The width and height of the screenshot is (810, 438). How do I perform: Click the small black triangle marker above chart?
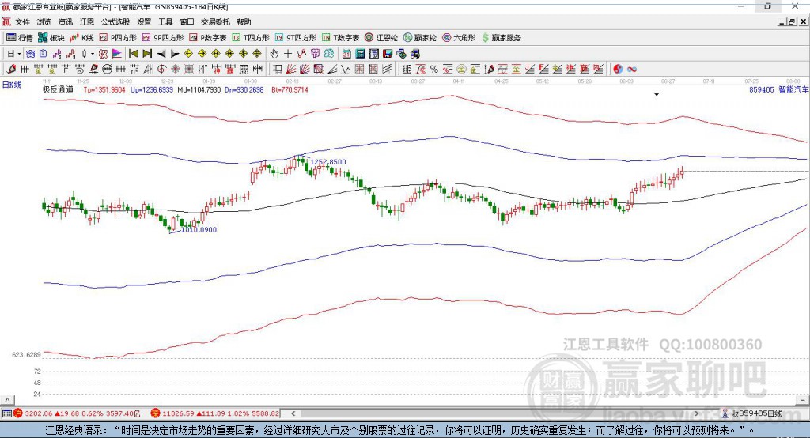point(657,95)
